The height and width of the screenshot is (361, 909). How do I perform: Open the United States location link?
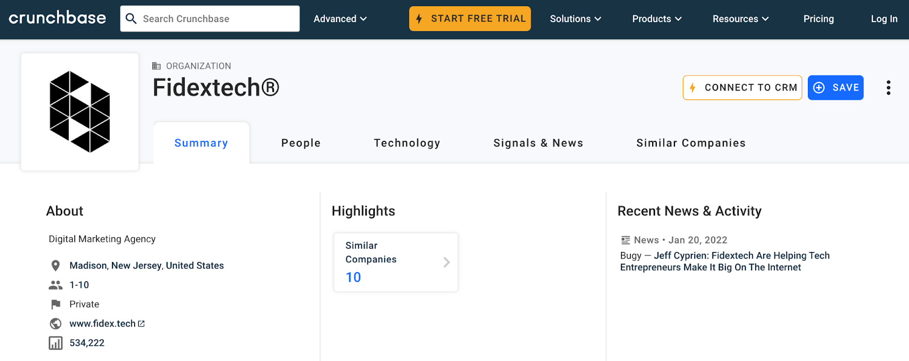point(195,266)
